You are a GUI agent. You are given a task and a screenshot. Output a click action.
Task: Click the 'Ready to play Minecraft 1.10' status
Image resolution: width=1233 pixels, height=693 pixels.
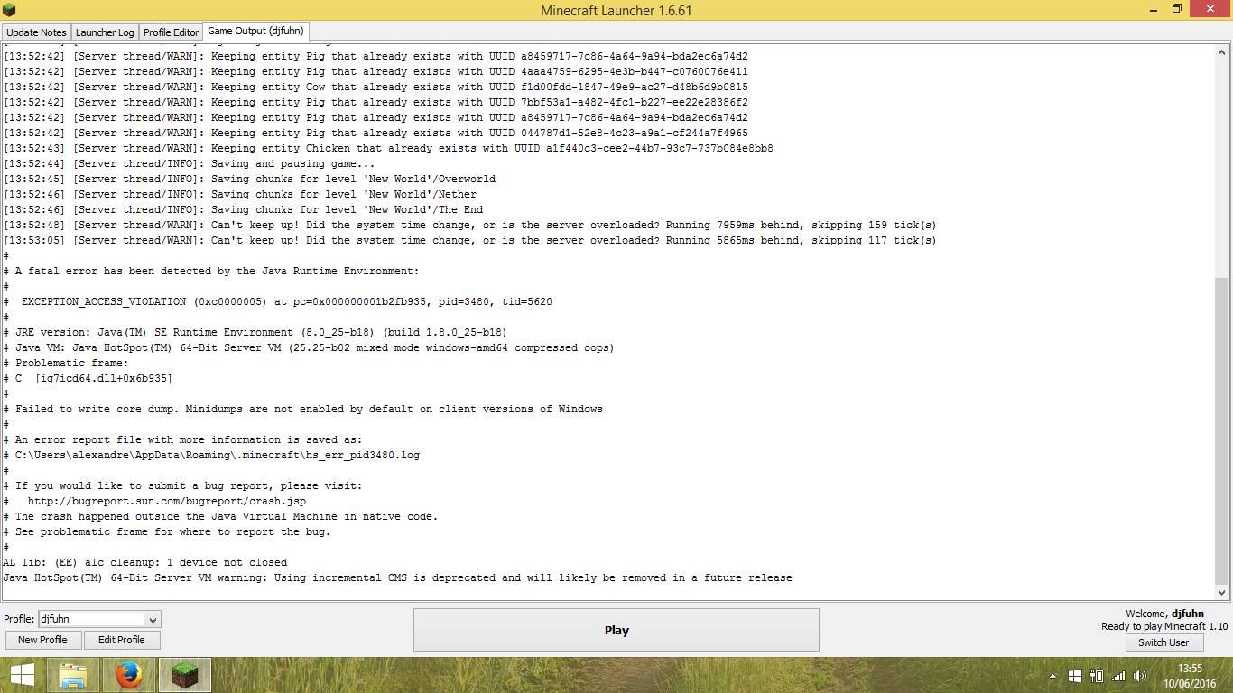(x=1164, y=626)
